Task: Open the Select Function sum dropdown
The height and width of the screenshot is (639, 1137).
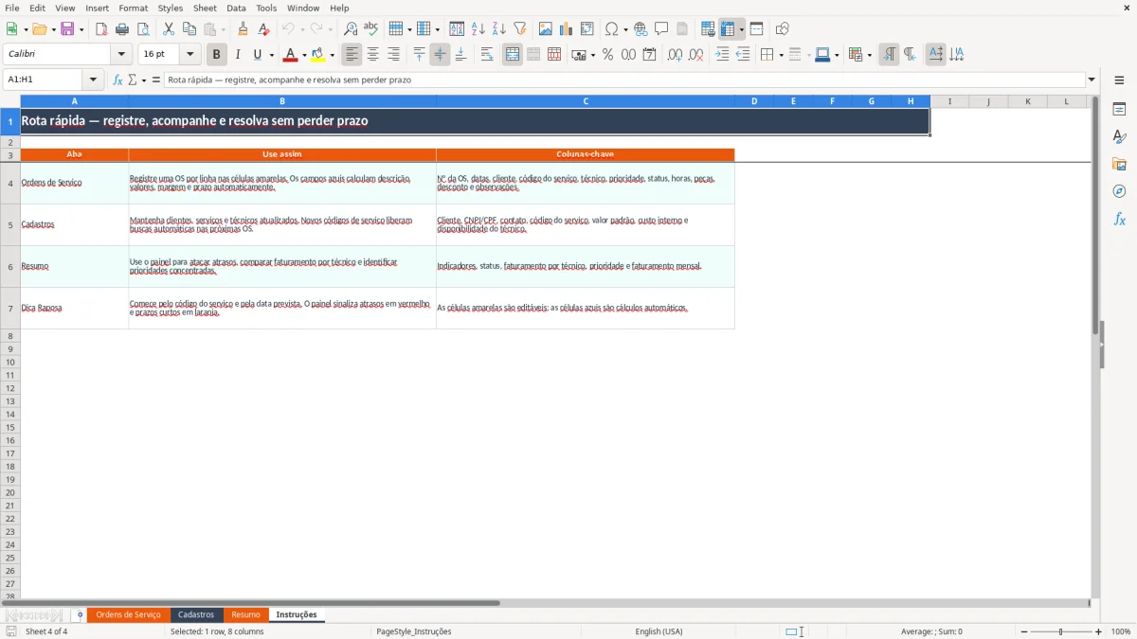Action: point(144,80)
